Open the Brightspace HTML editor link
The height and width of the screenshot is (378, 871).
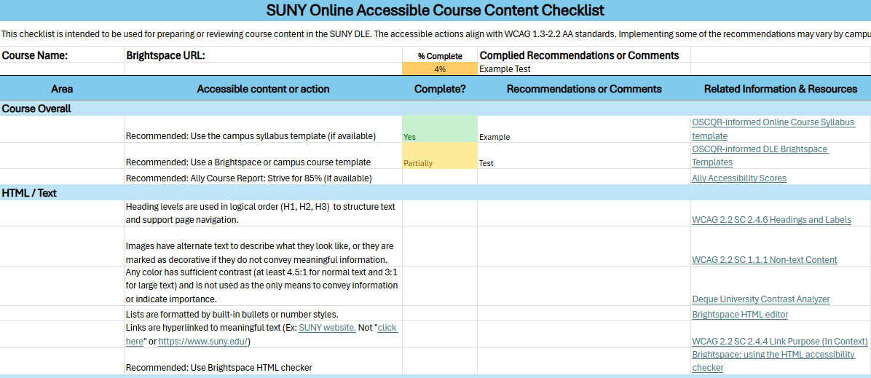click(x=740, y=315)
